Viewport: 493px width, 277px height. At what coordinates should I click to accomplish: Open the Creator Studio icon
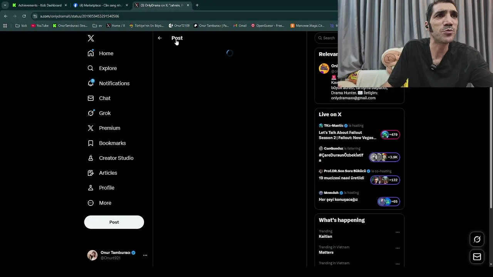pos(91,158)
